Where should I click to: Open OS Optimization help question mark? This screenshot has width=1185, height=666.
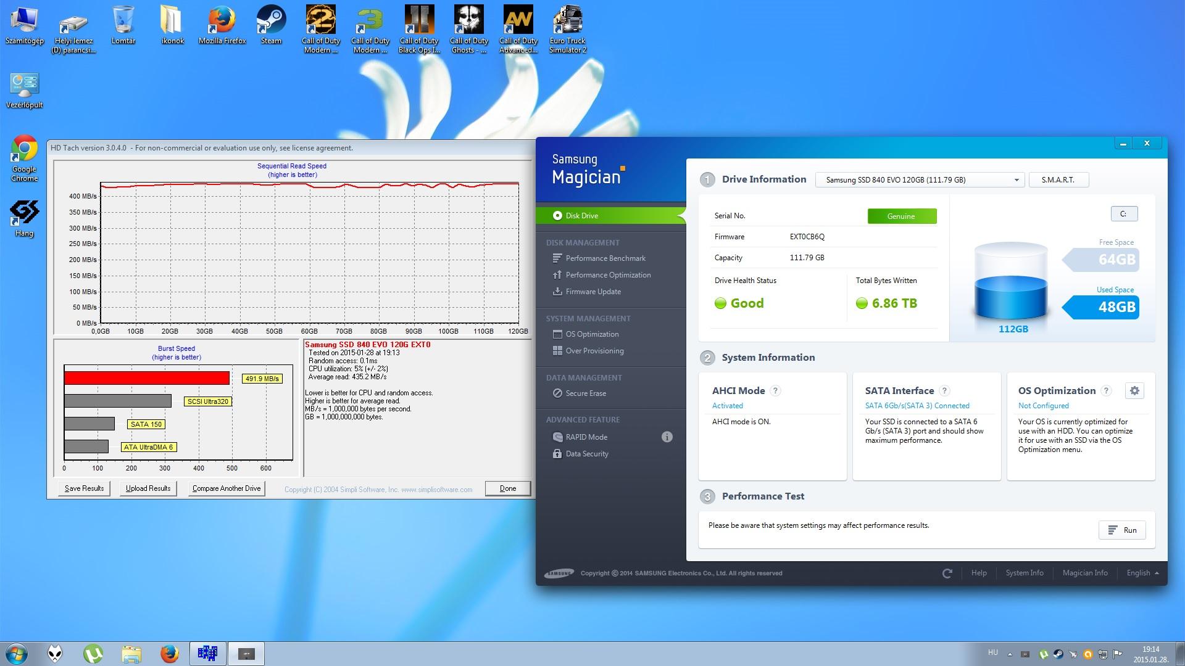[1106, 390]
